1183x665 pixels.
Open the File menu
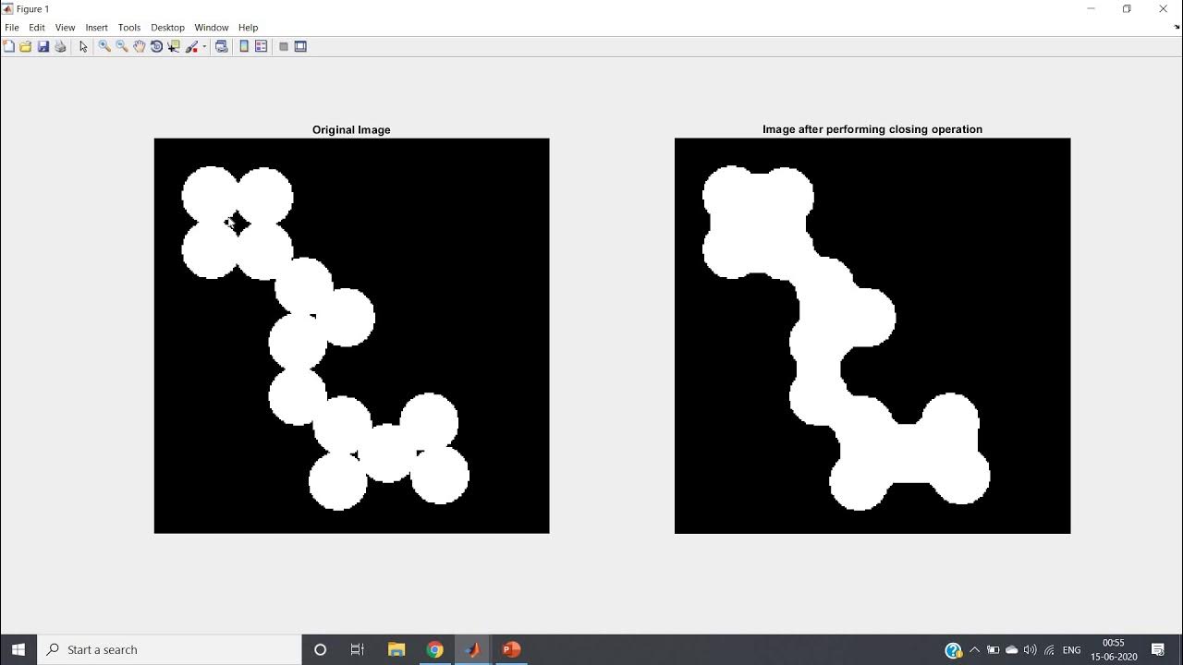pyautogui.click(x=12, y=28)
